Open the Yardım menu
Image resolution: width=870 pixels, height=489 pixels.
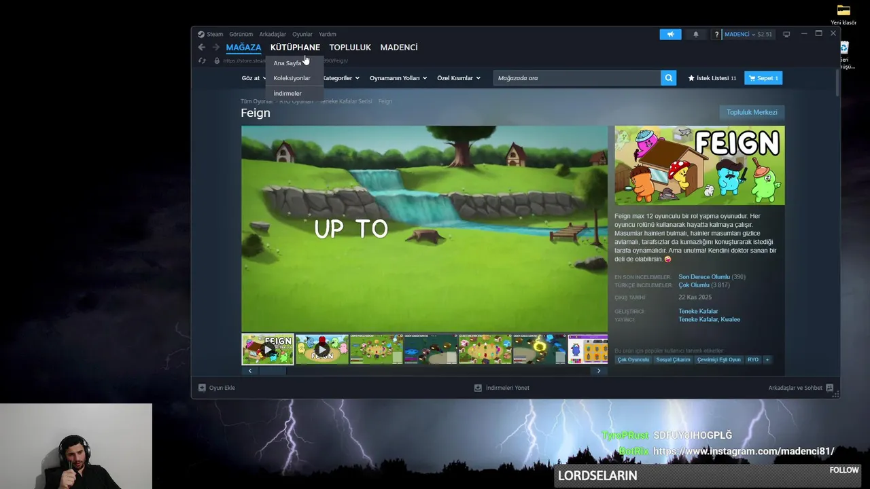[x=328, y=34]
